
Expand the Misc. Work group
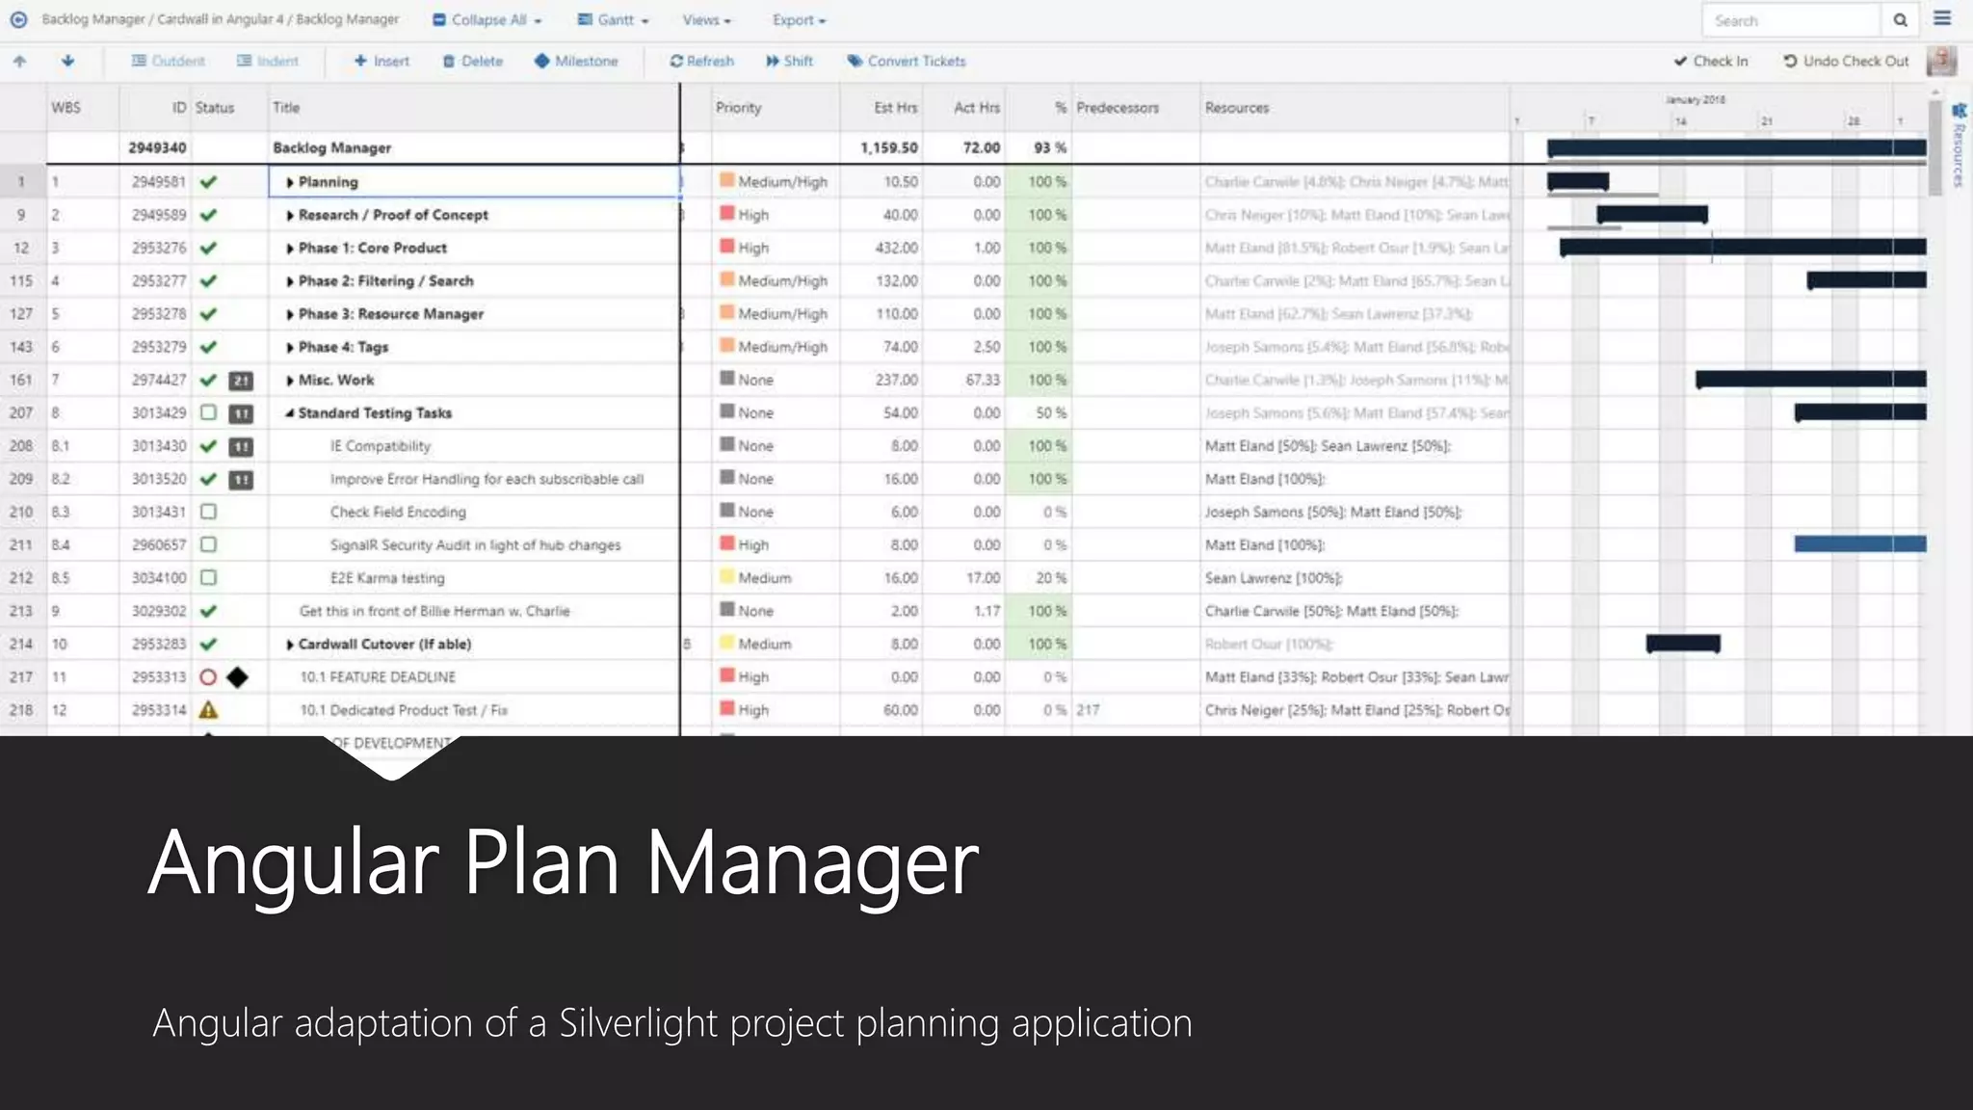tap(289, 380)
